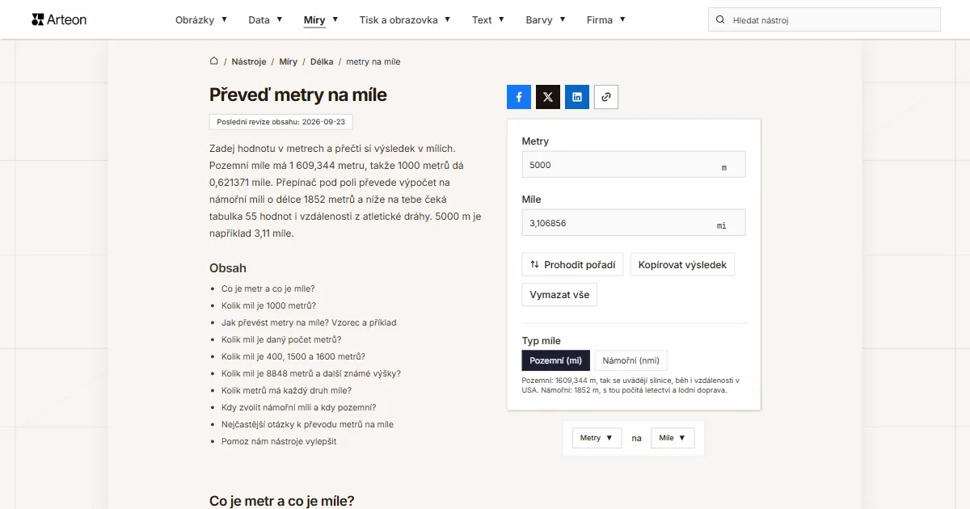Screen dimensions: 970x509
Task: Open the Metry source unit dropdown
Action: pos(597,438)
